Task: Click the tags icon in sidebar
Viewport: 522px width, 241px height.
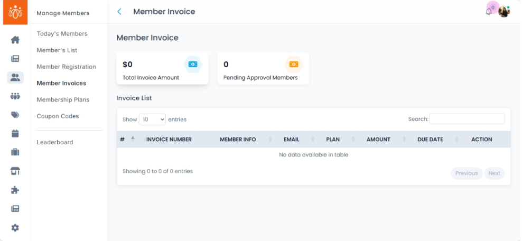Action: click(15, 115)
